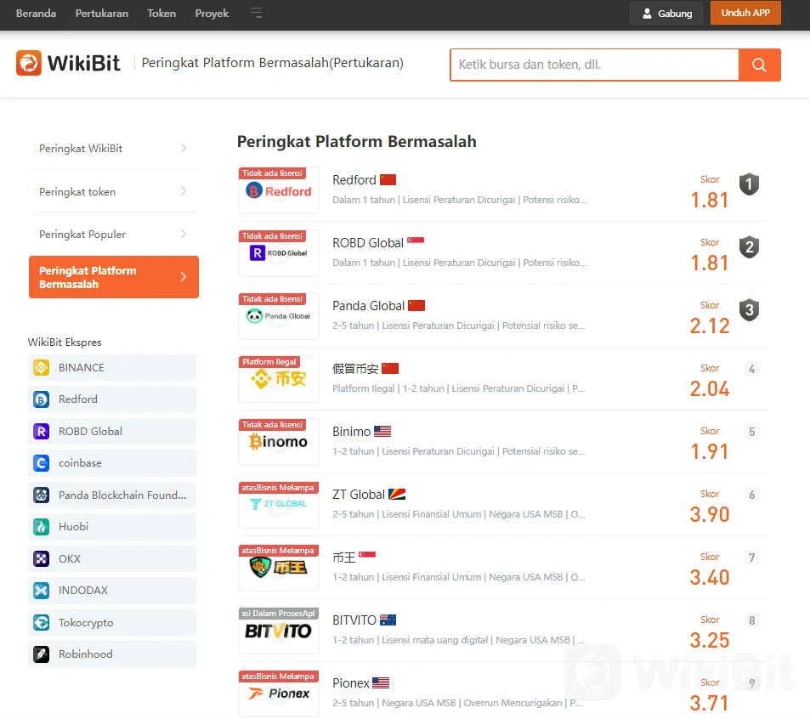Expand the Peringkat Populer chevron

pos(184,234)
